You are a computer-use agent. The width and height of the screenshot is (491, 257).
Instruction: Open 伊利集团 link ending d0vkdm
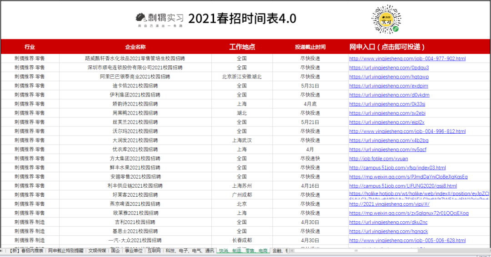click(389, 95)
